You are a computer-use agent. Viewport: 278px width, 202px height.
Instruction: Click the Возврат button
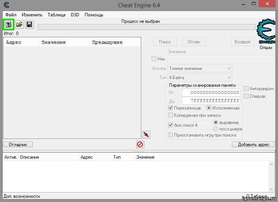pyautogui.click(x=243, y=42)
